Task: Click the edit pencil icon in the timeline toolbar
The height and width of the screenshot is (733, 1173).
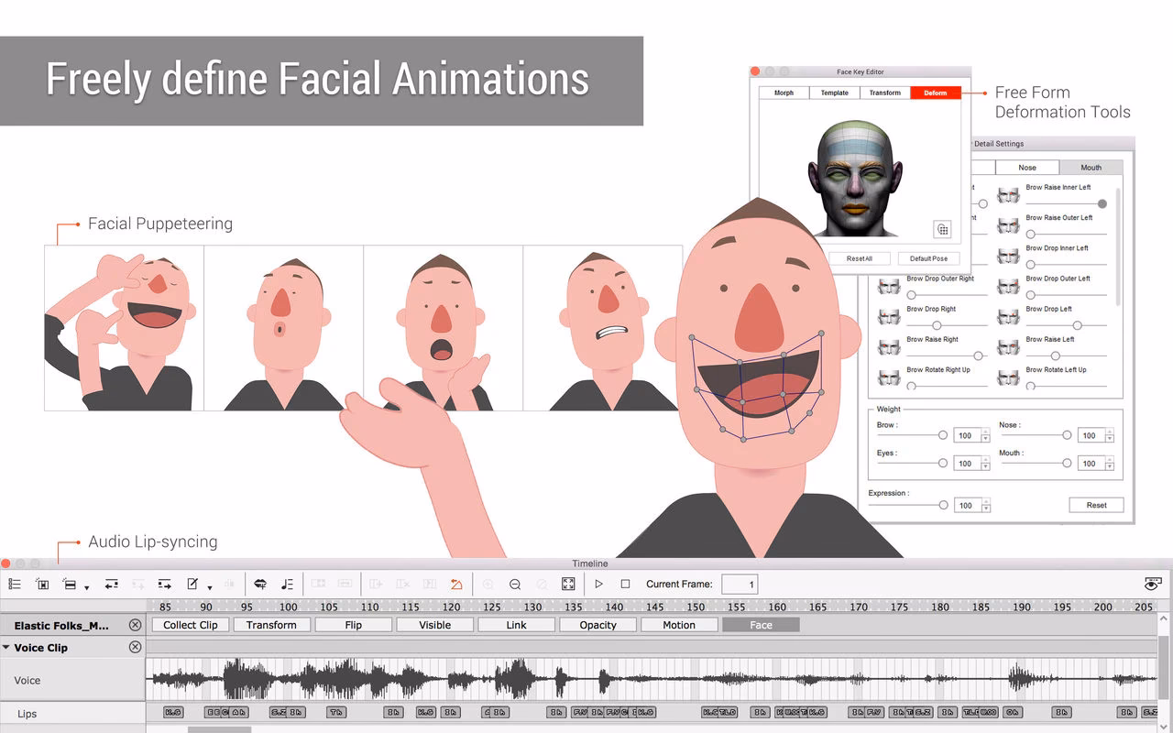Action: pos(193,584)
